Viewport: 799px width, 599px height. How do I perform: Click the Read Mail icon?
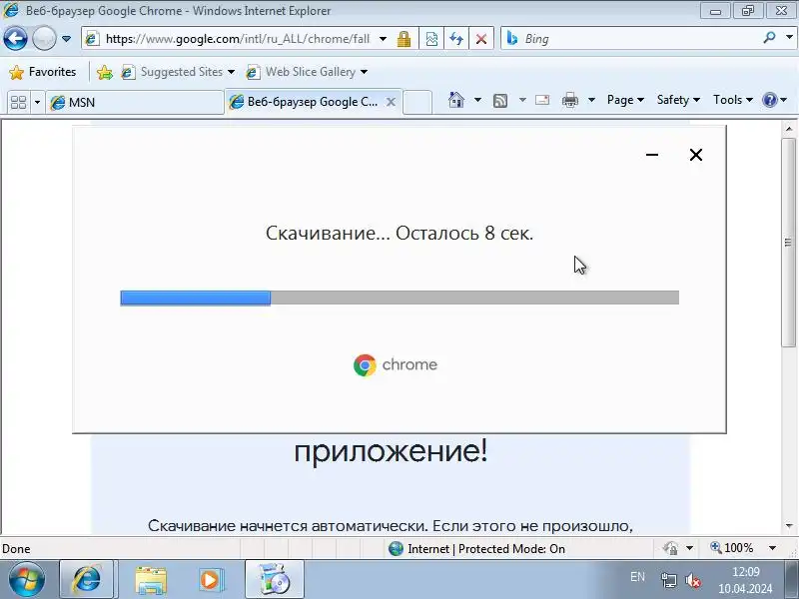point(542,100)
